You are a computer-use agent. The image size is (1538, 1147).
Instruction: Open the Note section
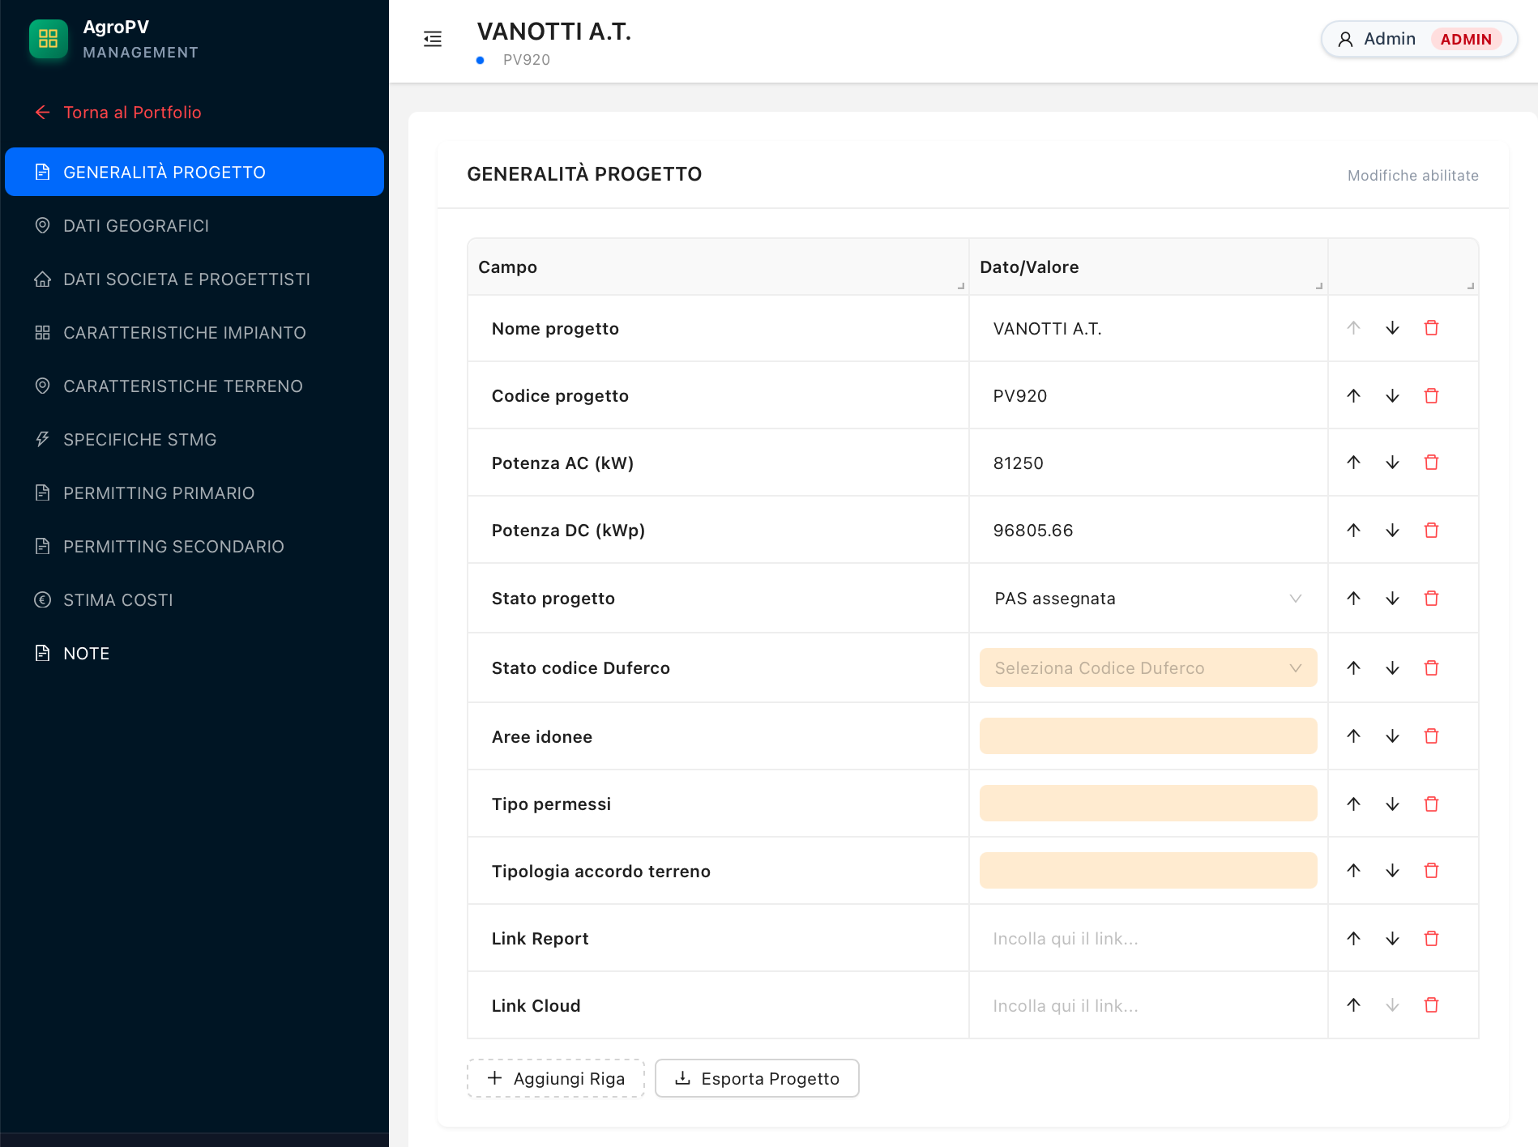194,653
